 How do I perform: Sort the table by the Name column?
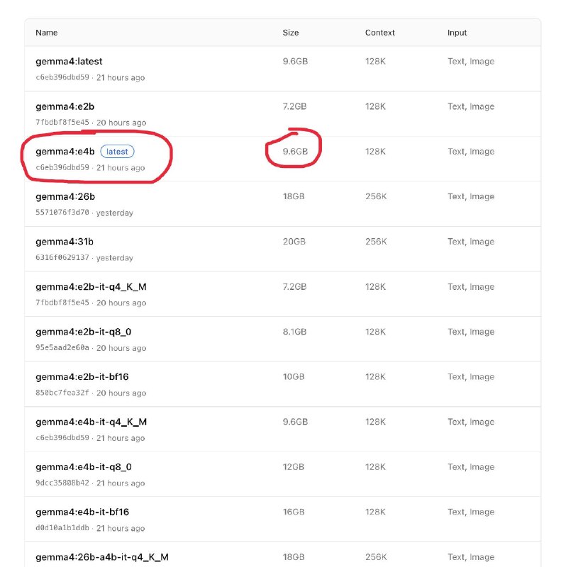(x=47, y=33)
